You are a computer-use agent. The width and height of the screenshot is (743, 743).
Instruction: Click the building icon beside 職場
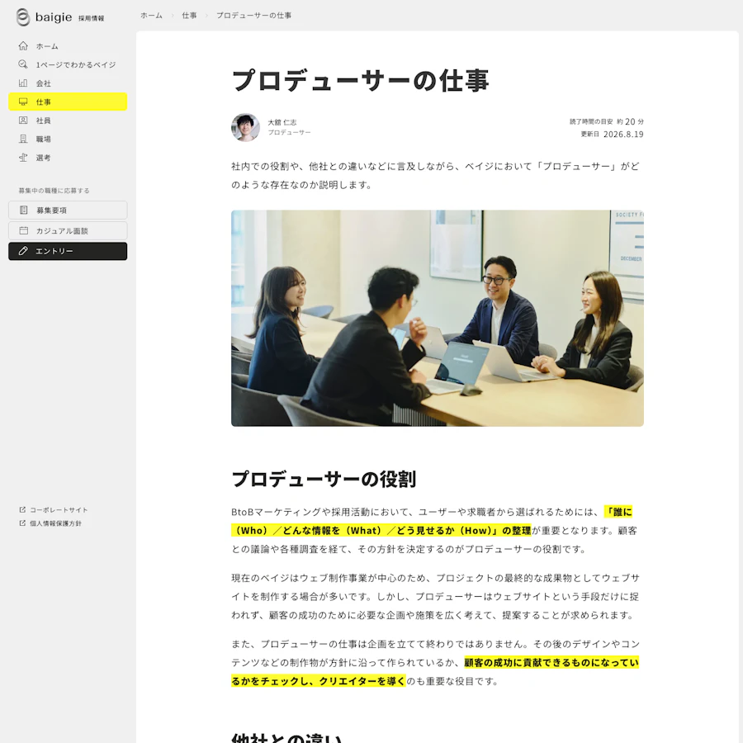click(23, 139)
